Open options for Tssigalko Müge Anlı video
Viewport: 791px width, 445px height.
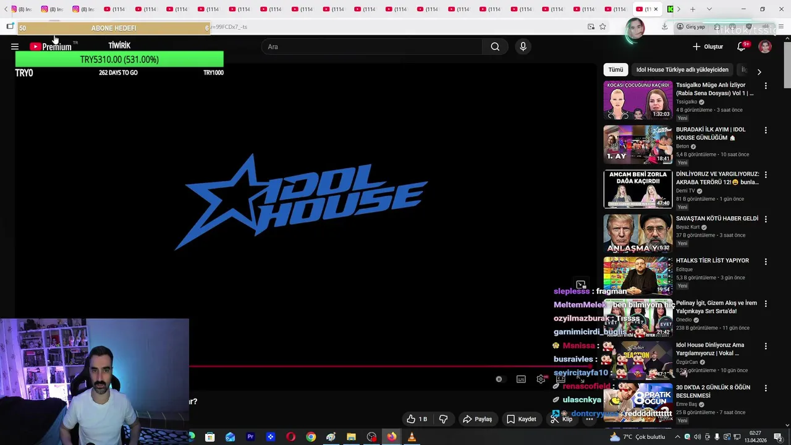(x=766, y=86)
